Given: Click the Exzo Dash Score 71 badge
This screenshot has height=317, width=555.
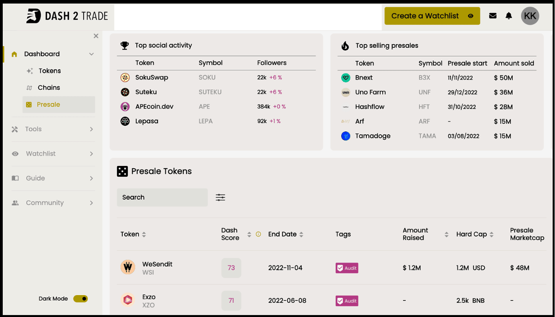Looking at the screenshot, I should tap(231, 301).
